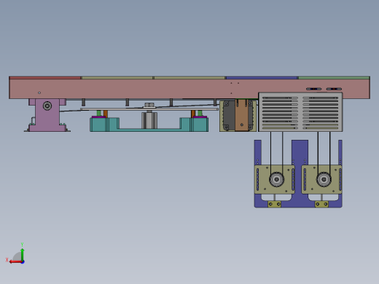This screenshot has height=284, width=379.
Task: Click the X label of the triad
Action: [x=7, y=260]
